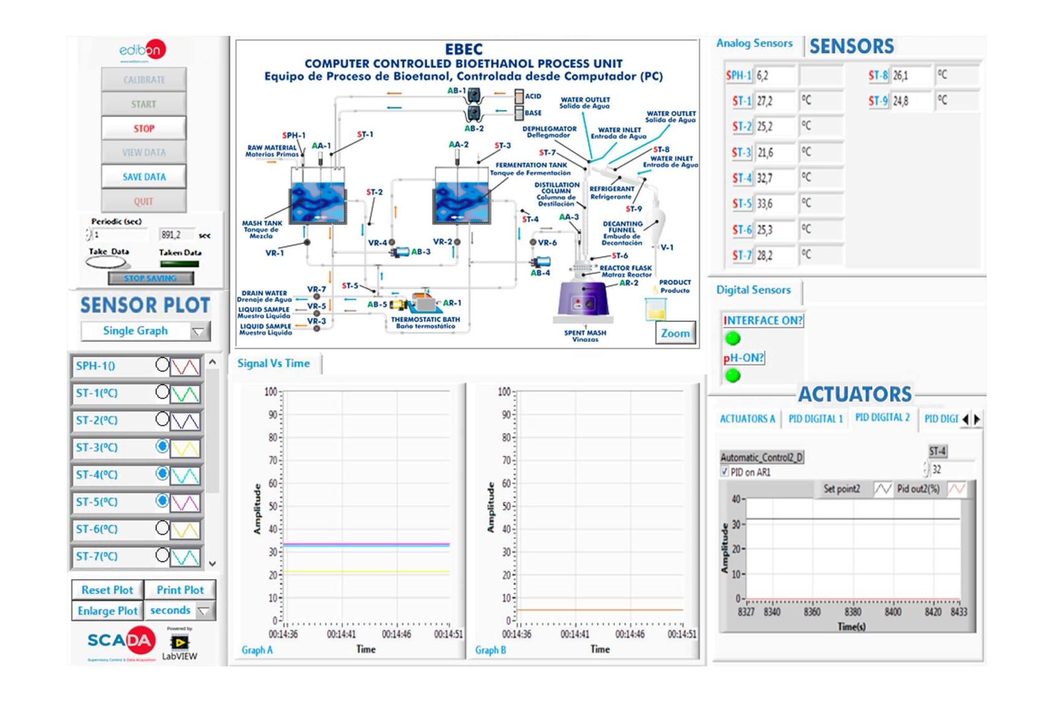Screen dimensions: 1053x702
Task: Click the LabVIEW logo icon
Action: coord(180,642)
